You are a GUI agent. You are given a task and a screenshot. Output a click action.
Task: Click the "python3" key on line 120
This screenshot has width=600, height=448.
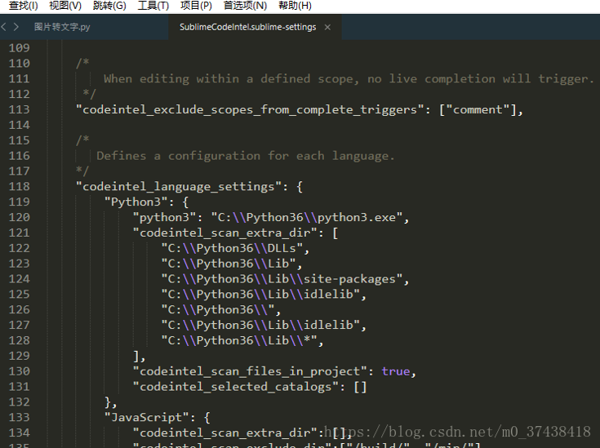click(165, 217)
